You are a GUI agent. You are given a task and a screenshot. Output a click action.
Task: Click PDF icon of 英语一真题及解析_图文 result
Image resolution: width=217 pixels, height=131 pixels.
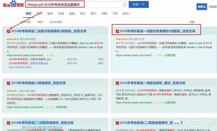(117, 83)
